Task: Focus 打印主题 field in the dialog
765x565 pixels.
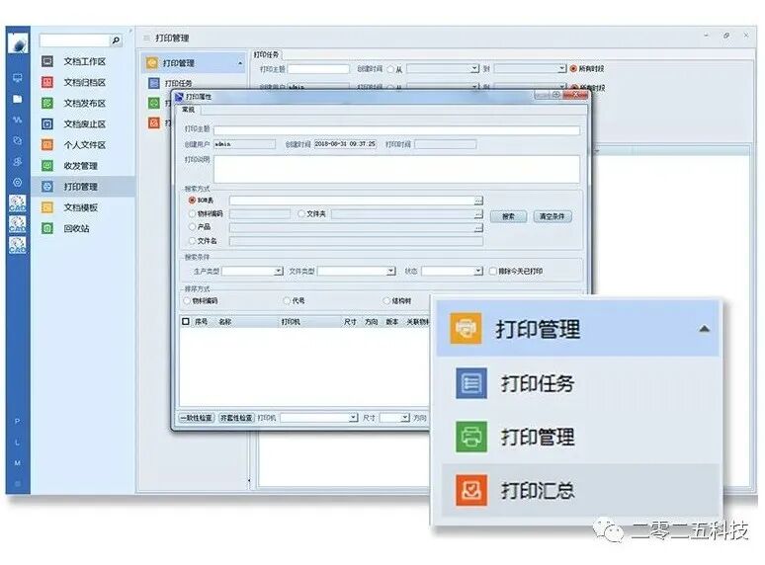Action: click(x=396, y=130)
